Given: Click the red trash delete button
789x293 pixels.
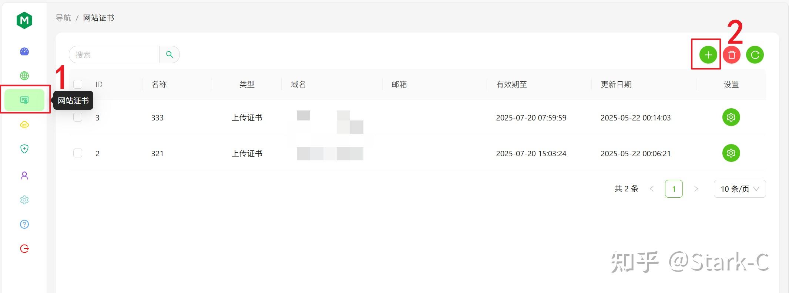Looking at the screenshot, I should pos(731,55).
